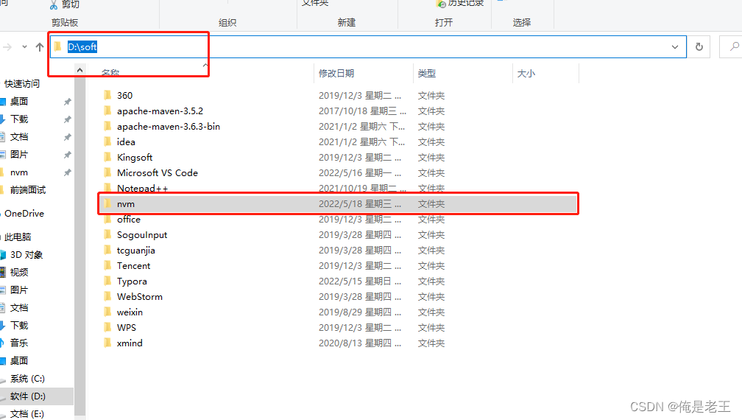This screenshot has width=742, height=420.
Task: Select the 360 folder icon
Action: point(107,95)
